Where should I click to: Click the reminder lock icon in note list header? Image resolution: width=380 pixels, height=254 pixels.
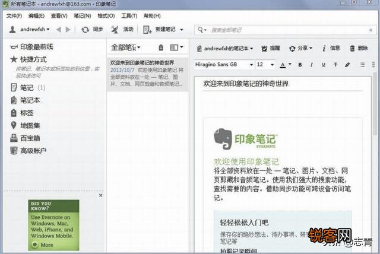161,47
